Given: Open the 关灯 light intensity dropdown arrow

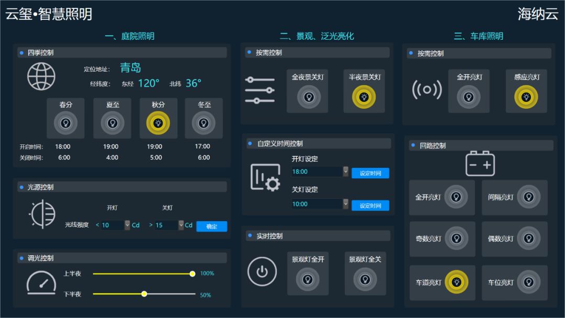Looking at the screenshot, I should tap(181, 225).
